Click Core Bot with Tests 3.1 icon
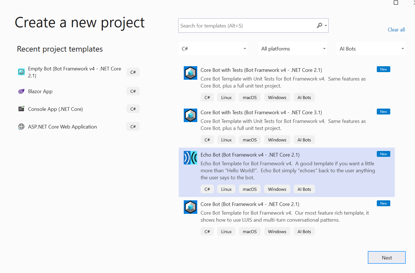415x273 pixels. [x=190, y=115]
